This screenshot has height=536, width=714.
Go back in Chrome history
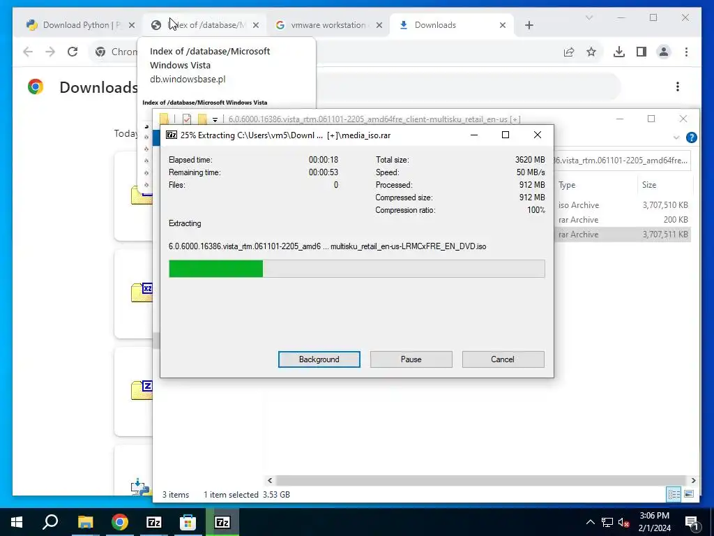pos(28,52)
